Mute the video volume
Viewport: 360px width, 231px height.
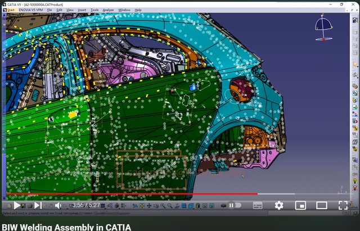click(x=58, y=206)
